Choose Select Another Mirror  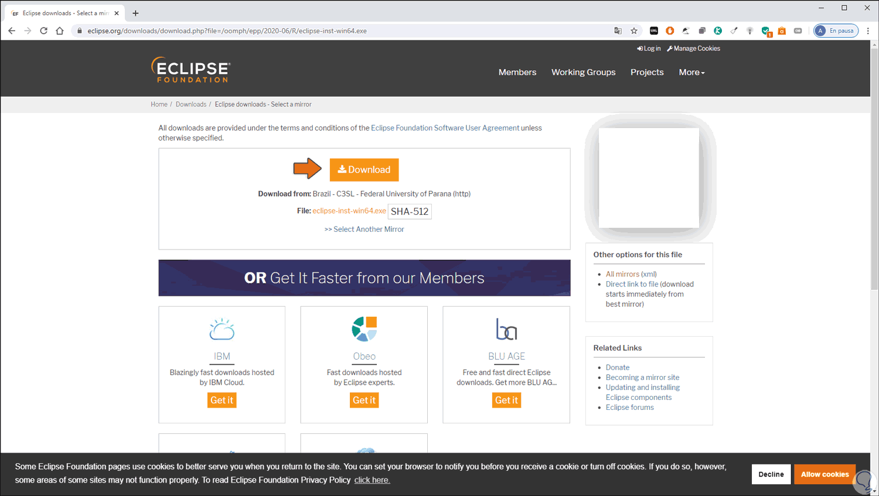364,229
